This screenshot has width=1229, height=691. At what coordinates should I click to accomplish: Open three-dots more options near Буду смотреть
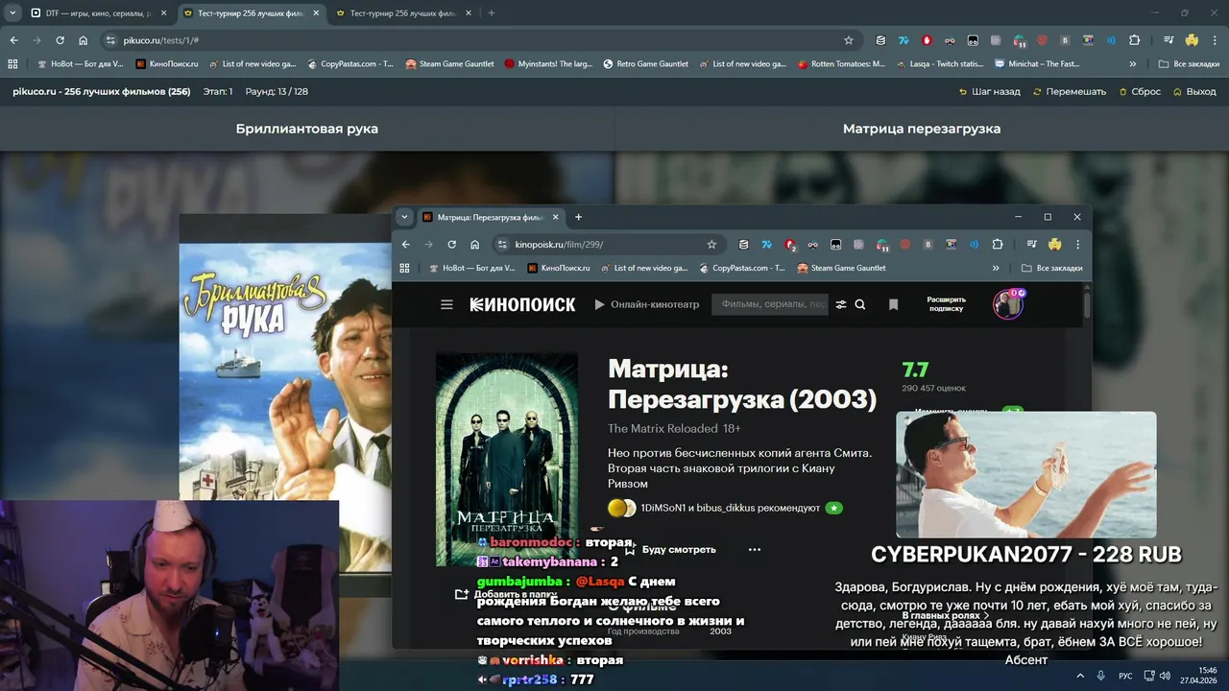[x=755, y=550]
